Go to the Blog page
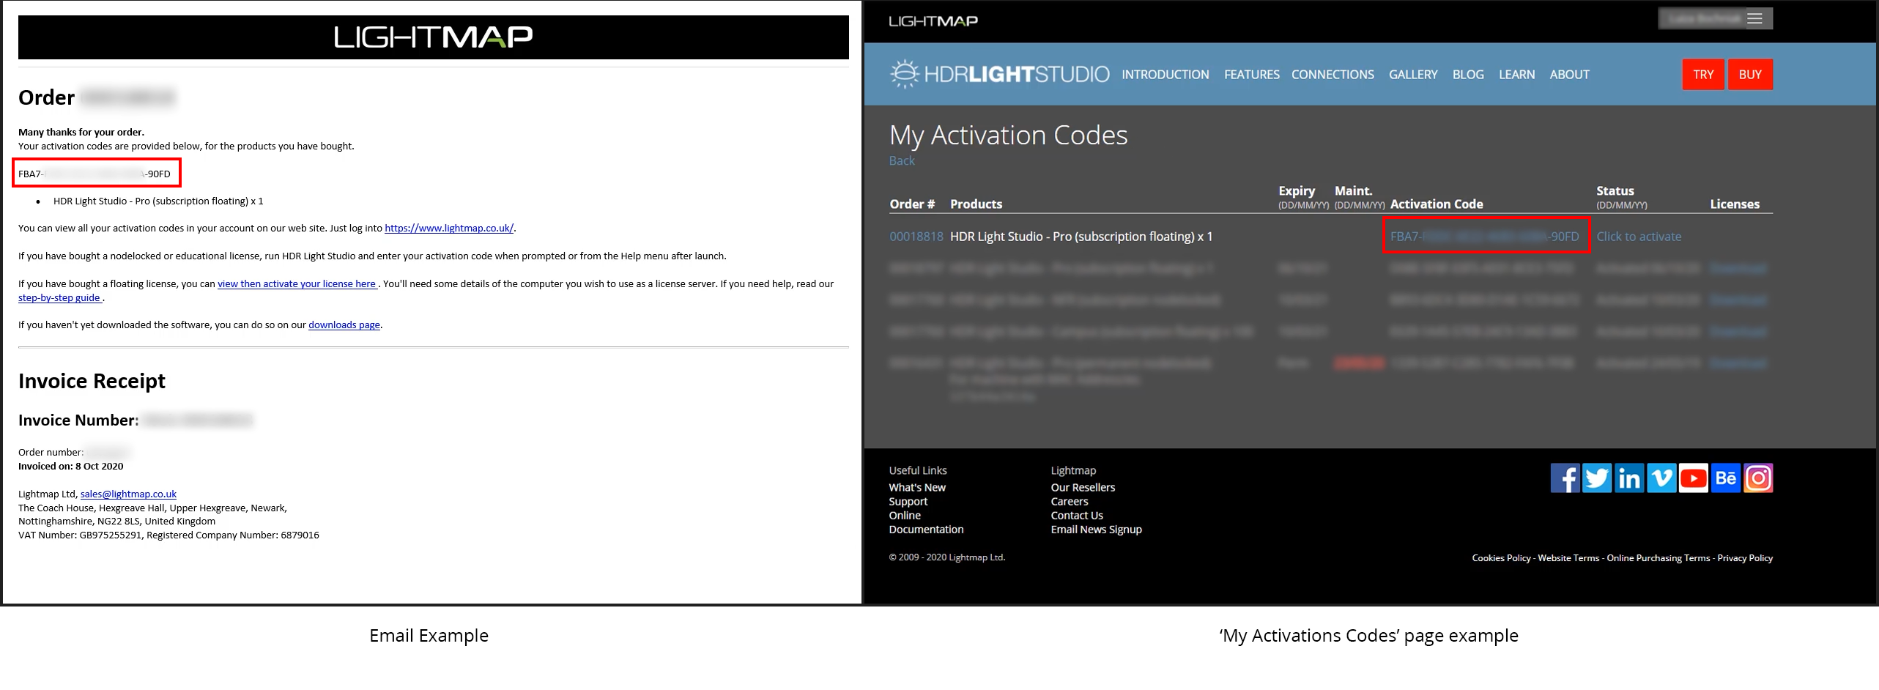Viewport: 1879px width, 690px height. coord(1468,75)
